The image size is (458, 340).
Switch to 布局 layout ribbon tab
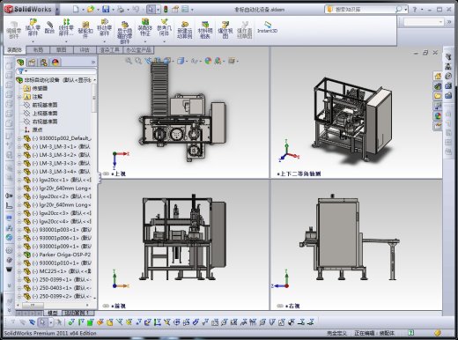38,50
